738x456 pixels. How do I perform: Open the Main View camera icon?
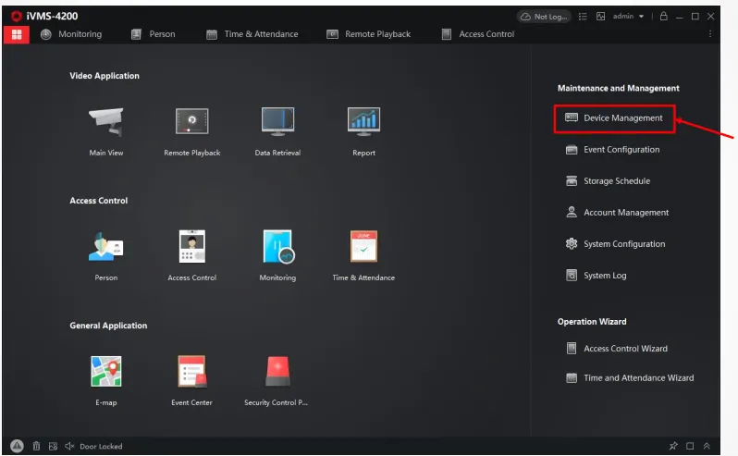click(105, 122)
